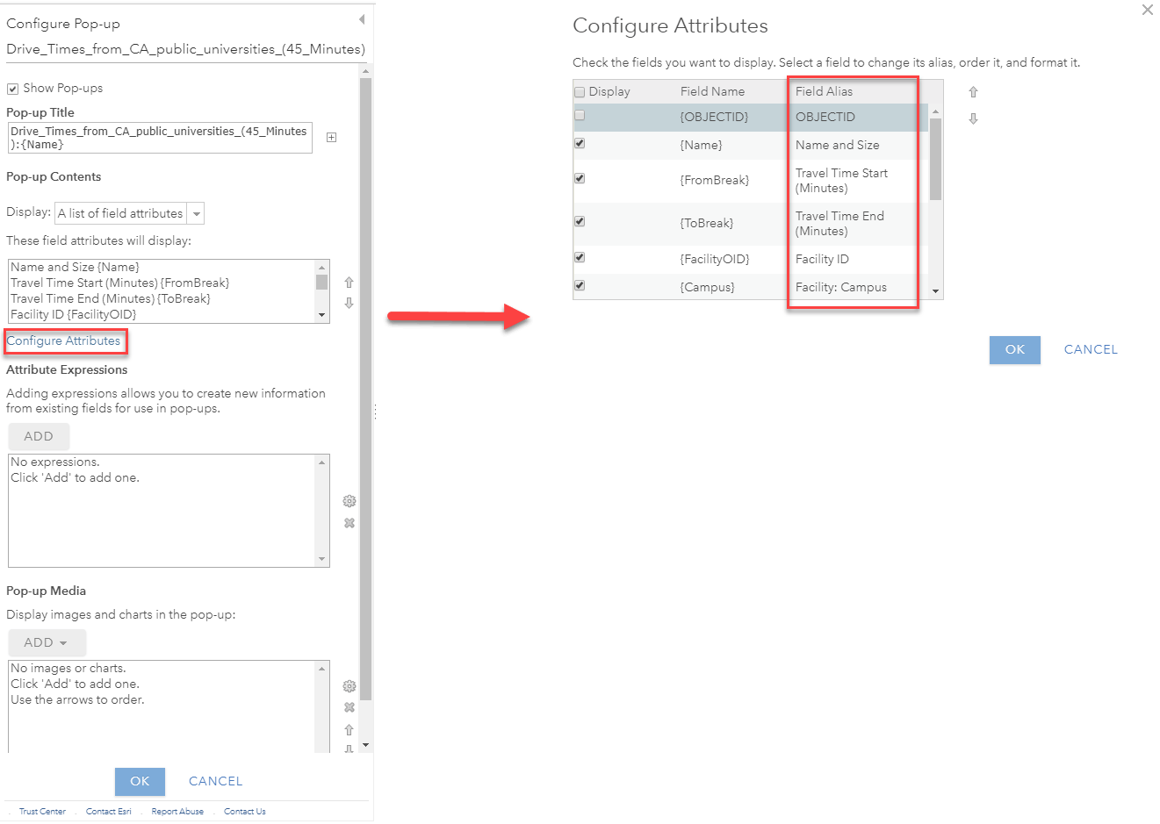Check the Display header checkbox to select all fields
Screen dimensions: 1160x824
pyautogui.click(x=579, y=90)
